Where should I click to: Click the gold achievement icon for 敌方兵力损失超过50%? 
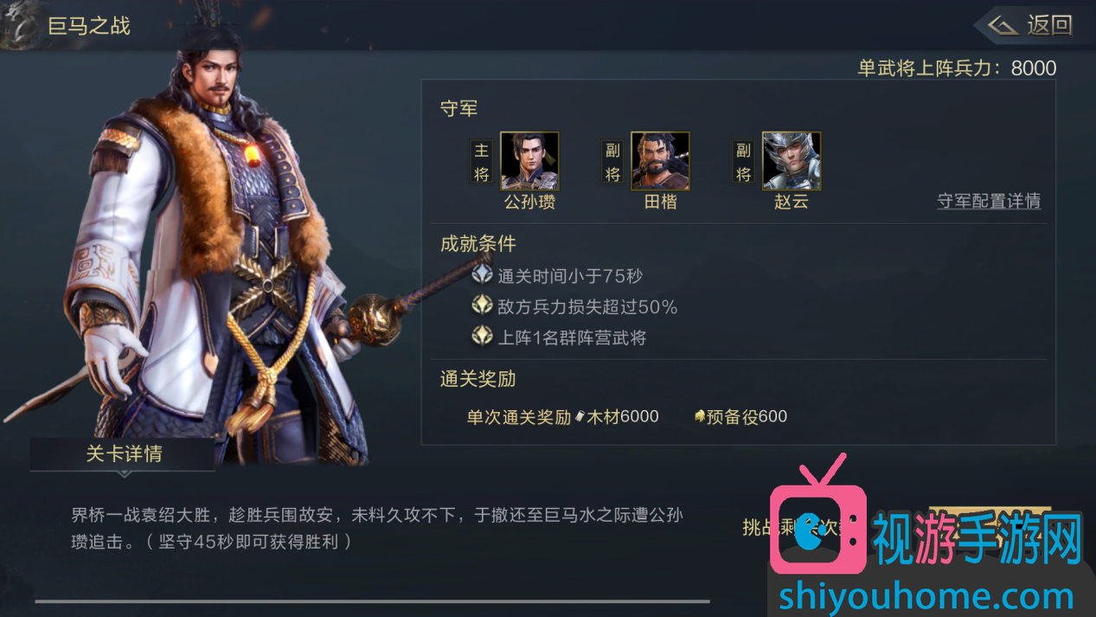pyautogui.click(x=482, y=305)
